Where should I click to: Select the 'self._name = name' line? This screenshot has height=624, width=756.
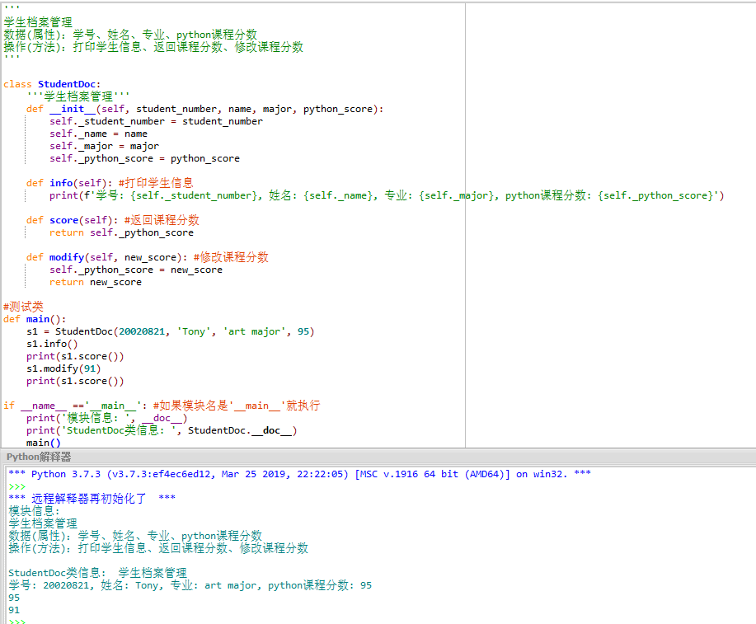(98, 134)
